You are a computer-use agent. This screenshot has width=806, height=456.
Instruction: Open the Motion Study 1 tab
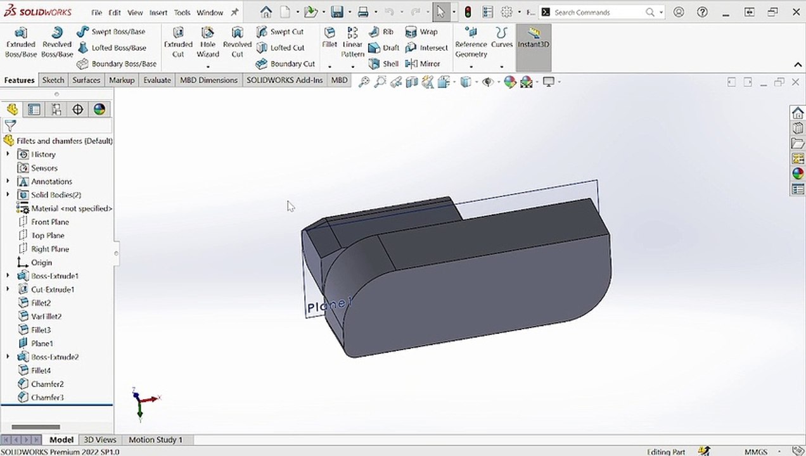coord(155,440)
